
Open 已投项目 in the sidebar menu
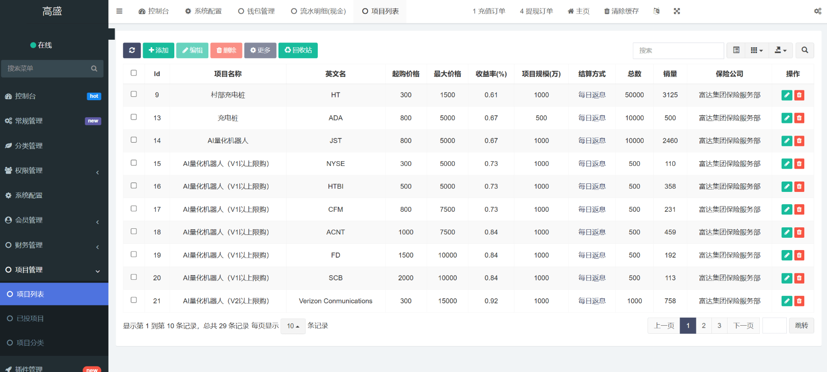(30, 319)
